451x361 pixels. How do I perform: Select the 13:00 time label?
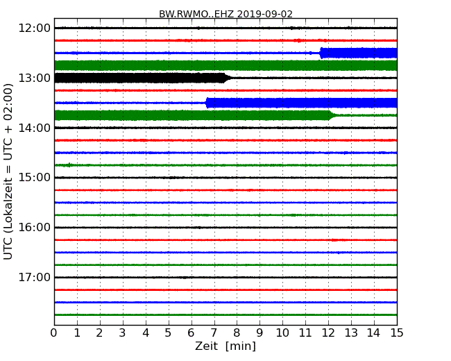pos(34,78)
